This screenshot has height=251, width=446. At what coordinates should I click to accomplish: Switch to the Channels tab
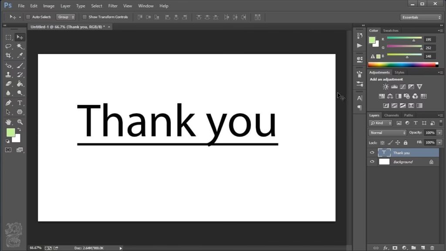point(391,115)
